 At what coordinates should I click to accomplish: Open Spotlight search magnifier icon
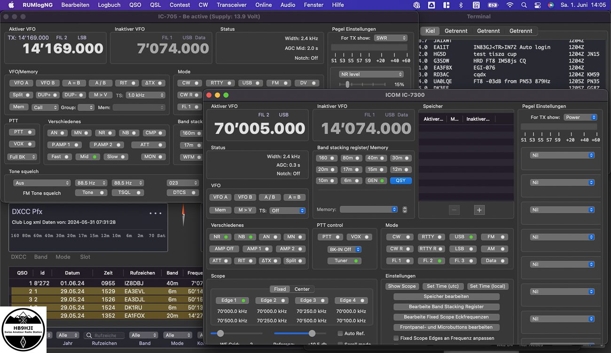(524, 5)
